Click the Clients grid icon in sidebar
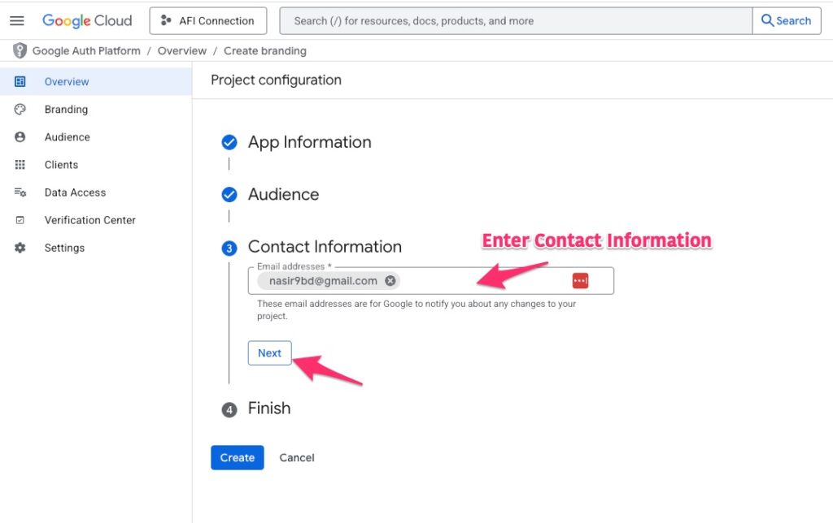Image resolution: width=833 pixels, height=523 pixels. point(20,165)
